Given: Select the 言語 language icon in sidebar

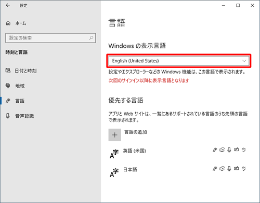Looking at the screenshot, I should pos(8,101).
